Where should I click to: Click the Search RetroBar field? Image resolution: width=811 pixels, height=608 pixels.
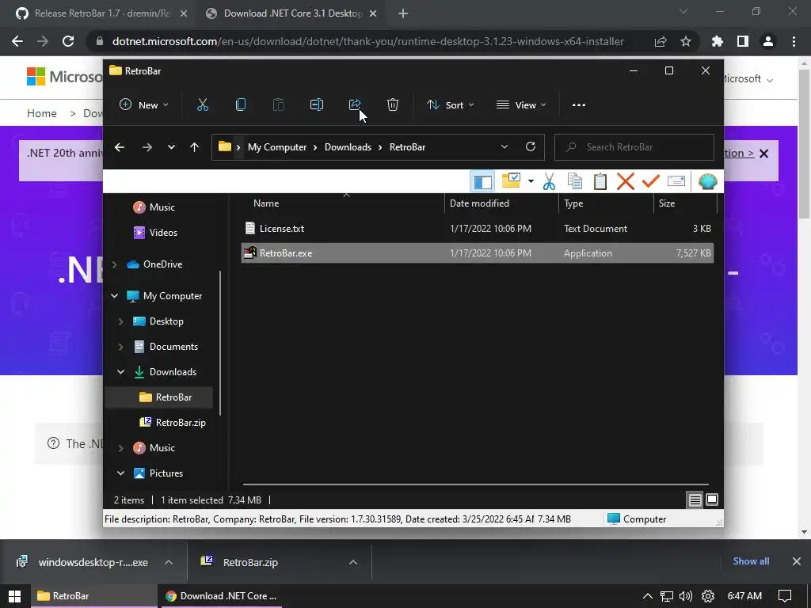(634, 147)
